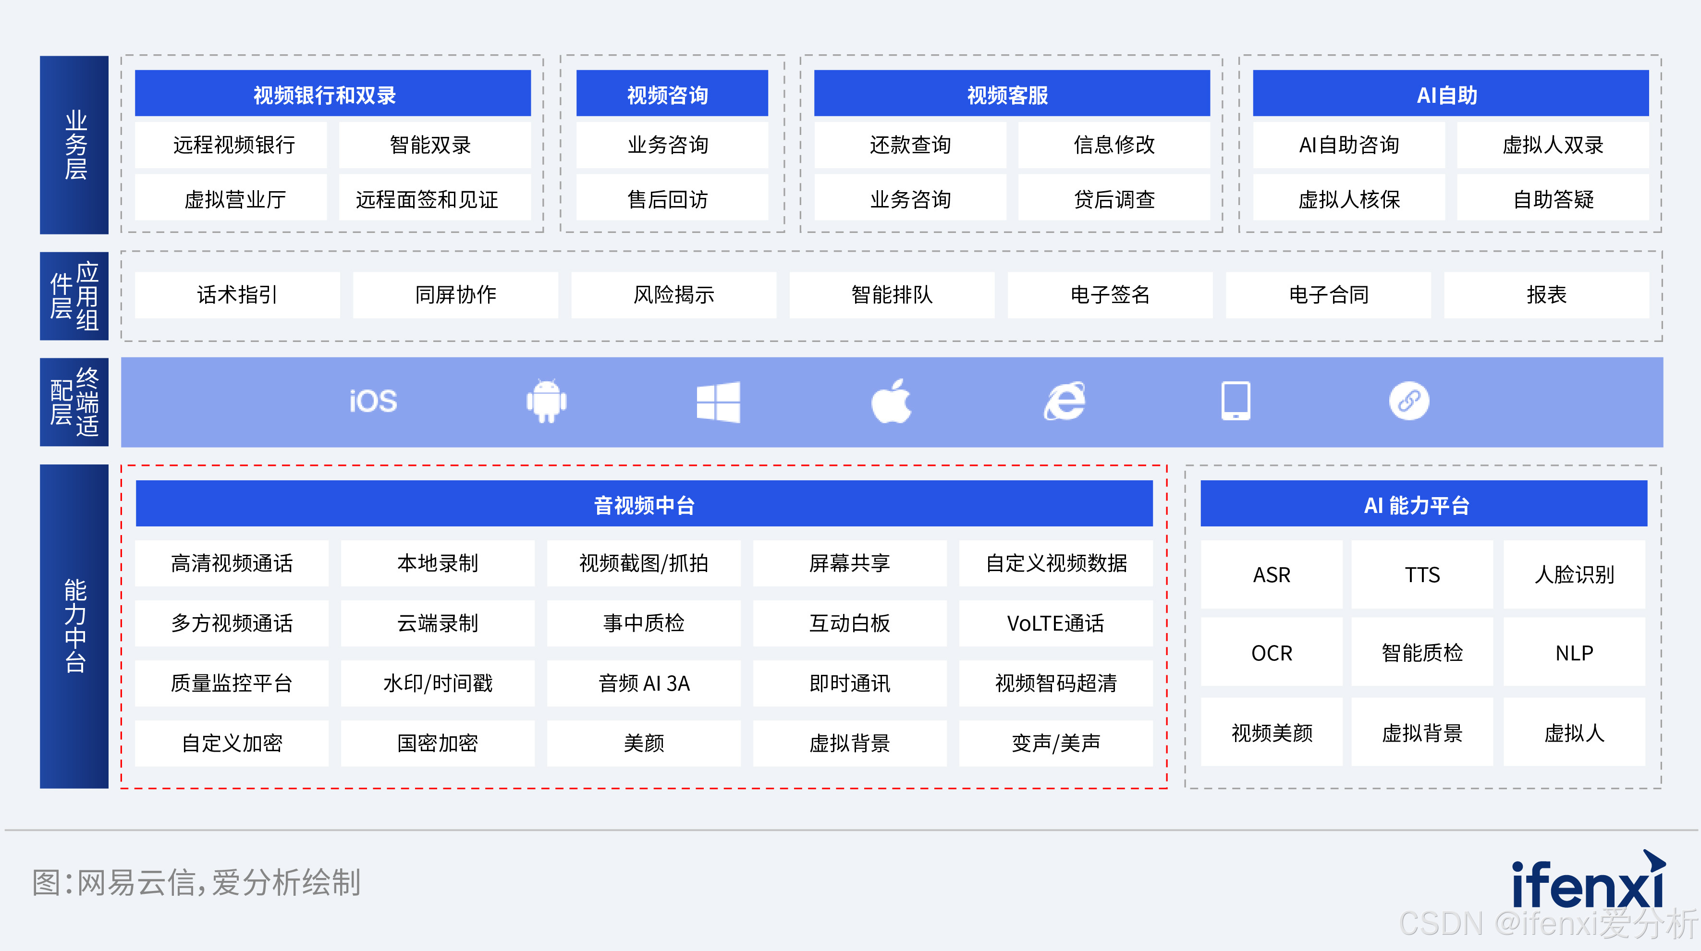Image resolution: width=1701 pixels, height=951 pixels.
Task: Select 人脸识别 in AI platform
Action: coord(1574,574)
